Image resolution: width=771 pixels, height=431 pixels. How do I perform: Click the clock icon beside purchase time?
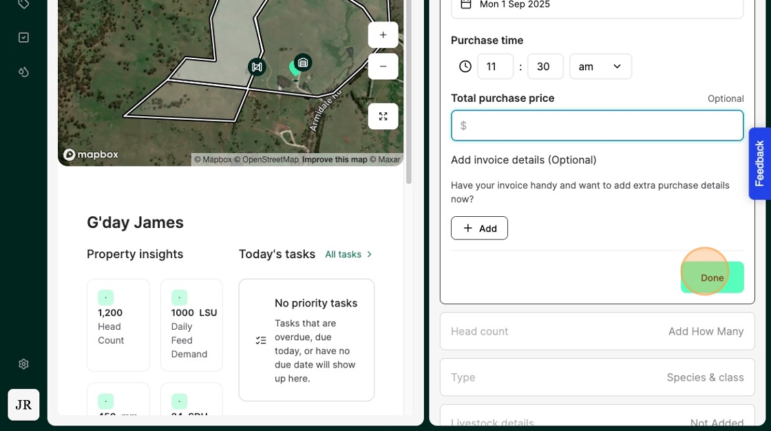pyautogui.click(x=465, y=66)
